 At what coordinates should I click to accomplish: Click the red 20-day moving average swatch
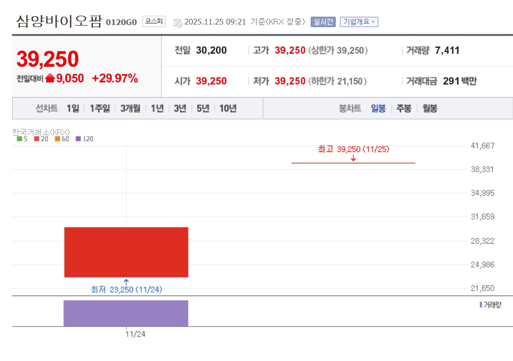[x=36, y=139]
